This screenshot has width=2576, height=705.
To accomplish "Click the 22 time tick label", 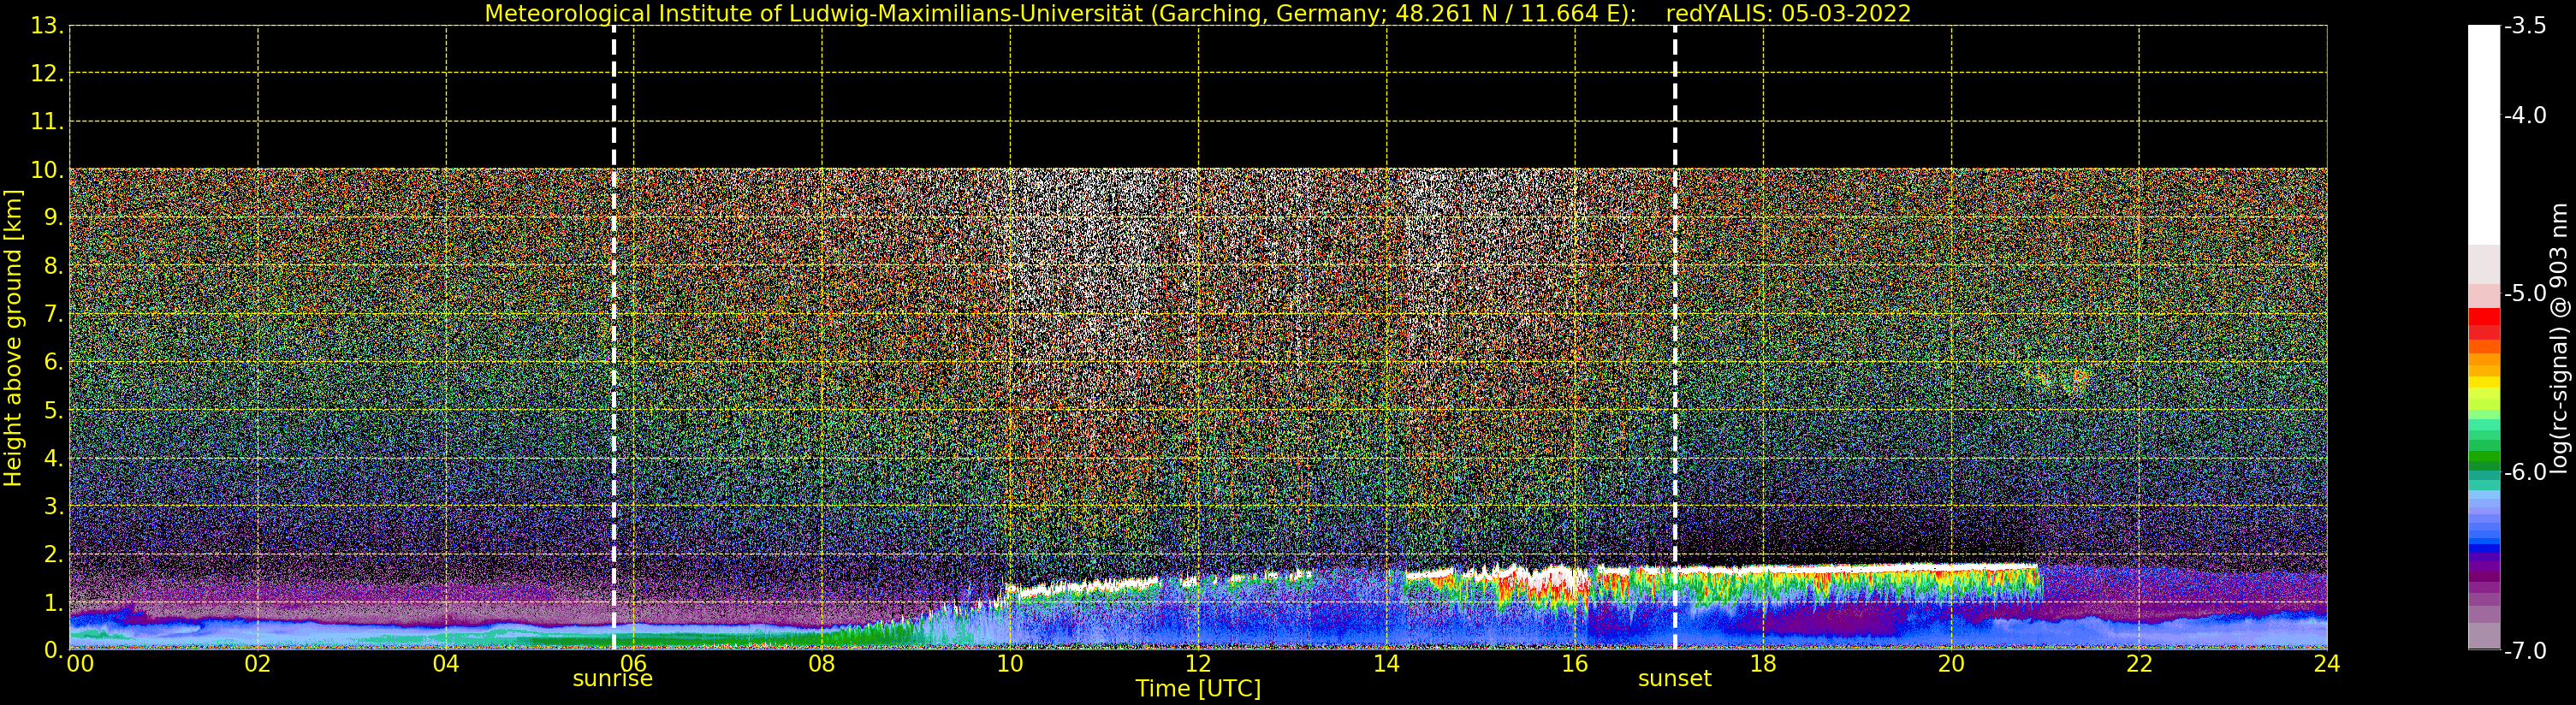I will 2139,664.
